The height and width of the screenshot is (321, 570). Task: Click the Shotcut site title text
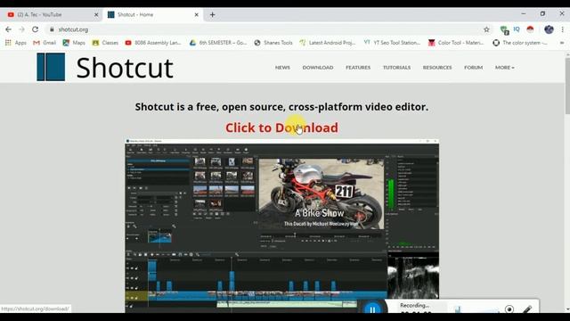click(x=125, y=68)
